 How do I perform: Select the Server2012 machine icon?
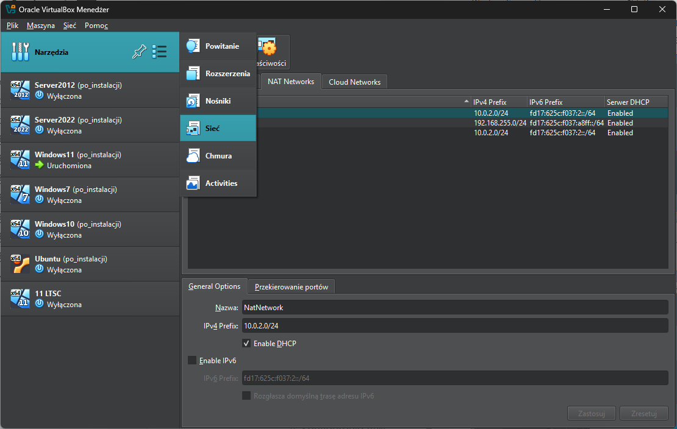[20, 90]
